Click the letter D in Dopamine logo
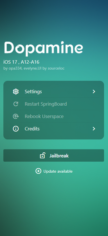Image resolution: width=108 pixels, height=236 pixels. point(10,47)
